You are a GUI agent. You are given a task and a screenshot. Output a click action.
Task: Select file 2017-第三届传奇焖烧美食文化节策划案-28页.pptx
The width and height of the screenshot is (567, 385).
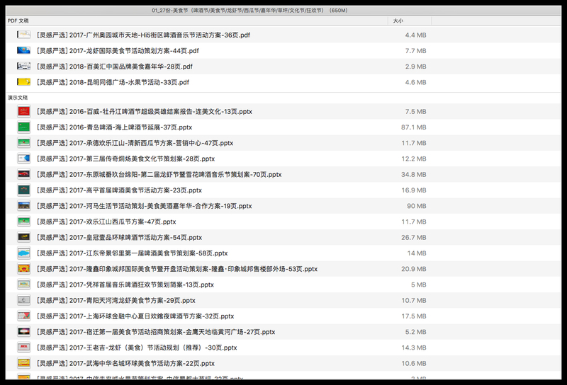tap(126, 159)
